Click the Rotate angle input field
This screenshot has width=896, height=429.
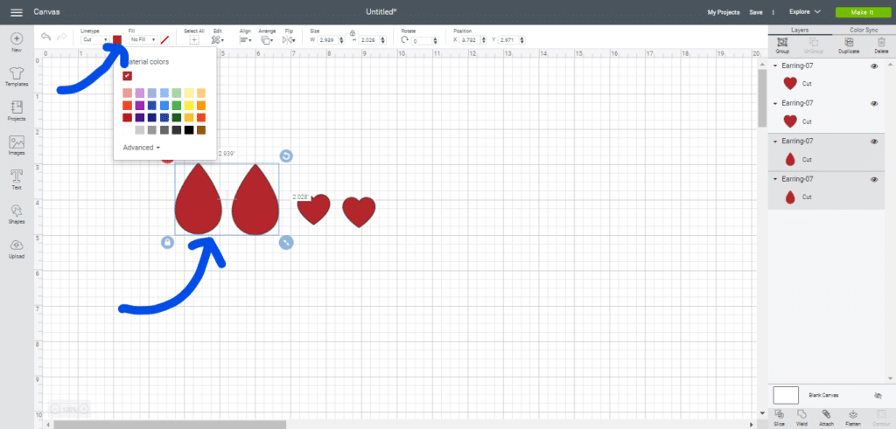pyautogui.click(x=425, y=40)
